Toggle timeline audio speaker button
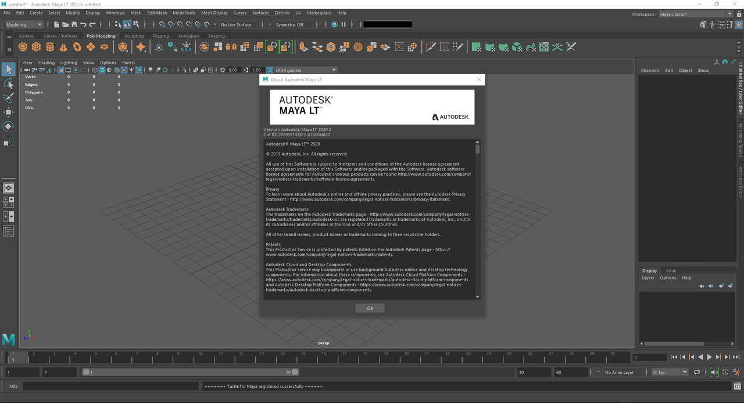Viewport: 744px width, 403px height. pyautogui.click(x=714, y=372)
